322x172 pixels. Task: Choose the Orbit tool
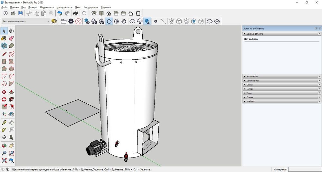pyautogui.click(x=4, y=146)
